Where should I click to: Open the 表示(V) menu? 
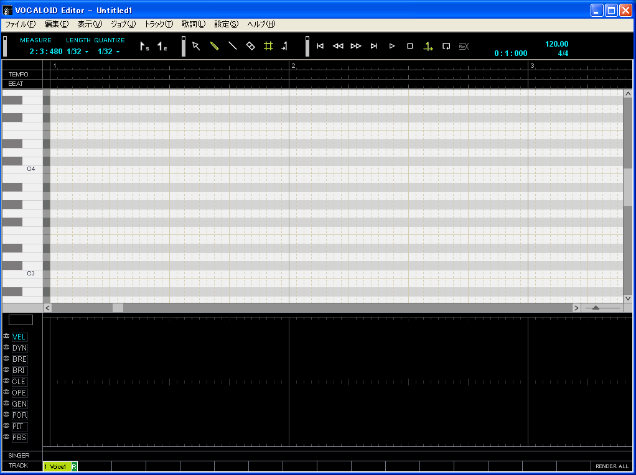(90, 24)
